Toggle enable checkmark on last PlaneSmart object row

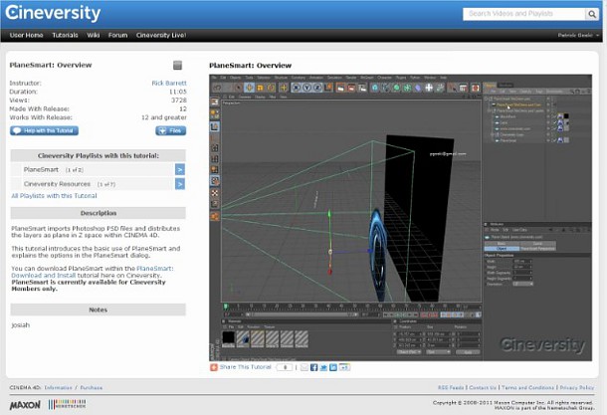[554, 140]
